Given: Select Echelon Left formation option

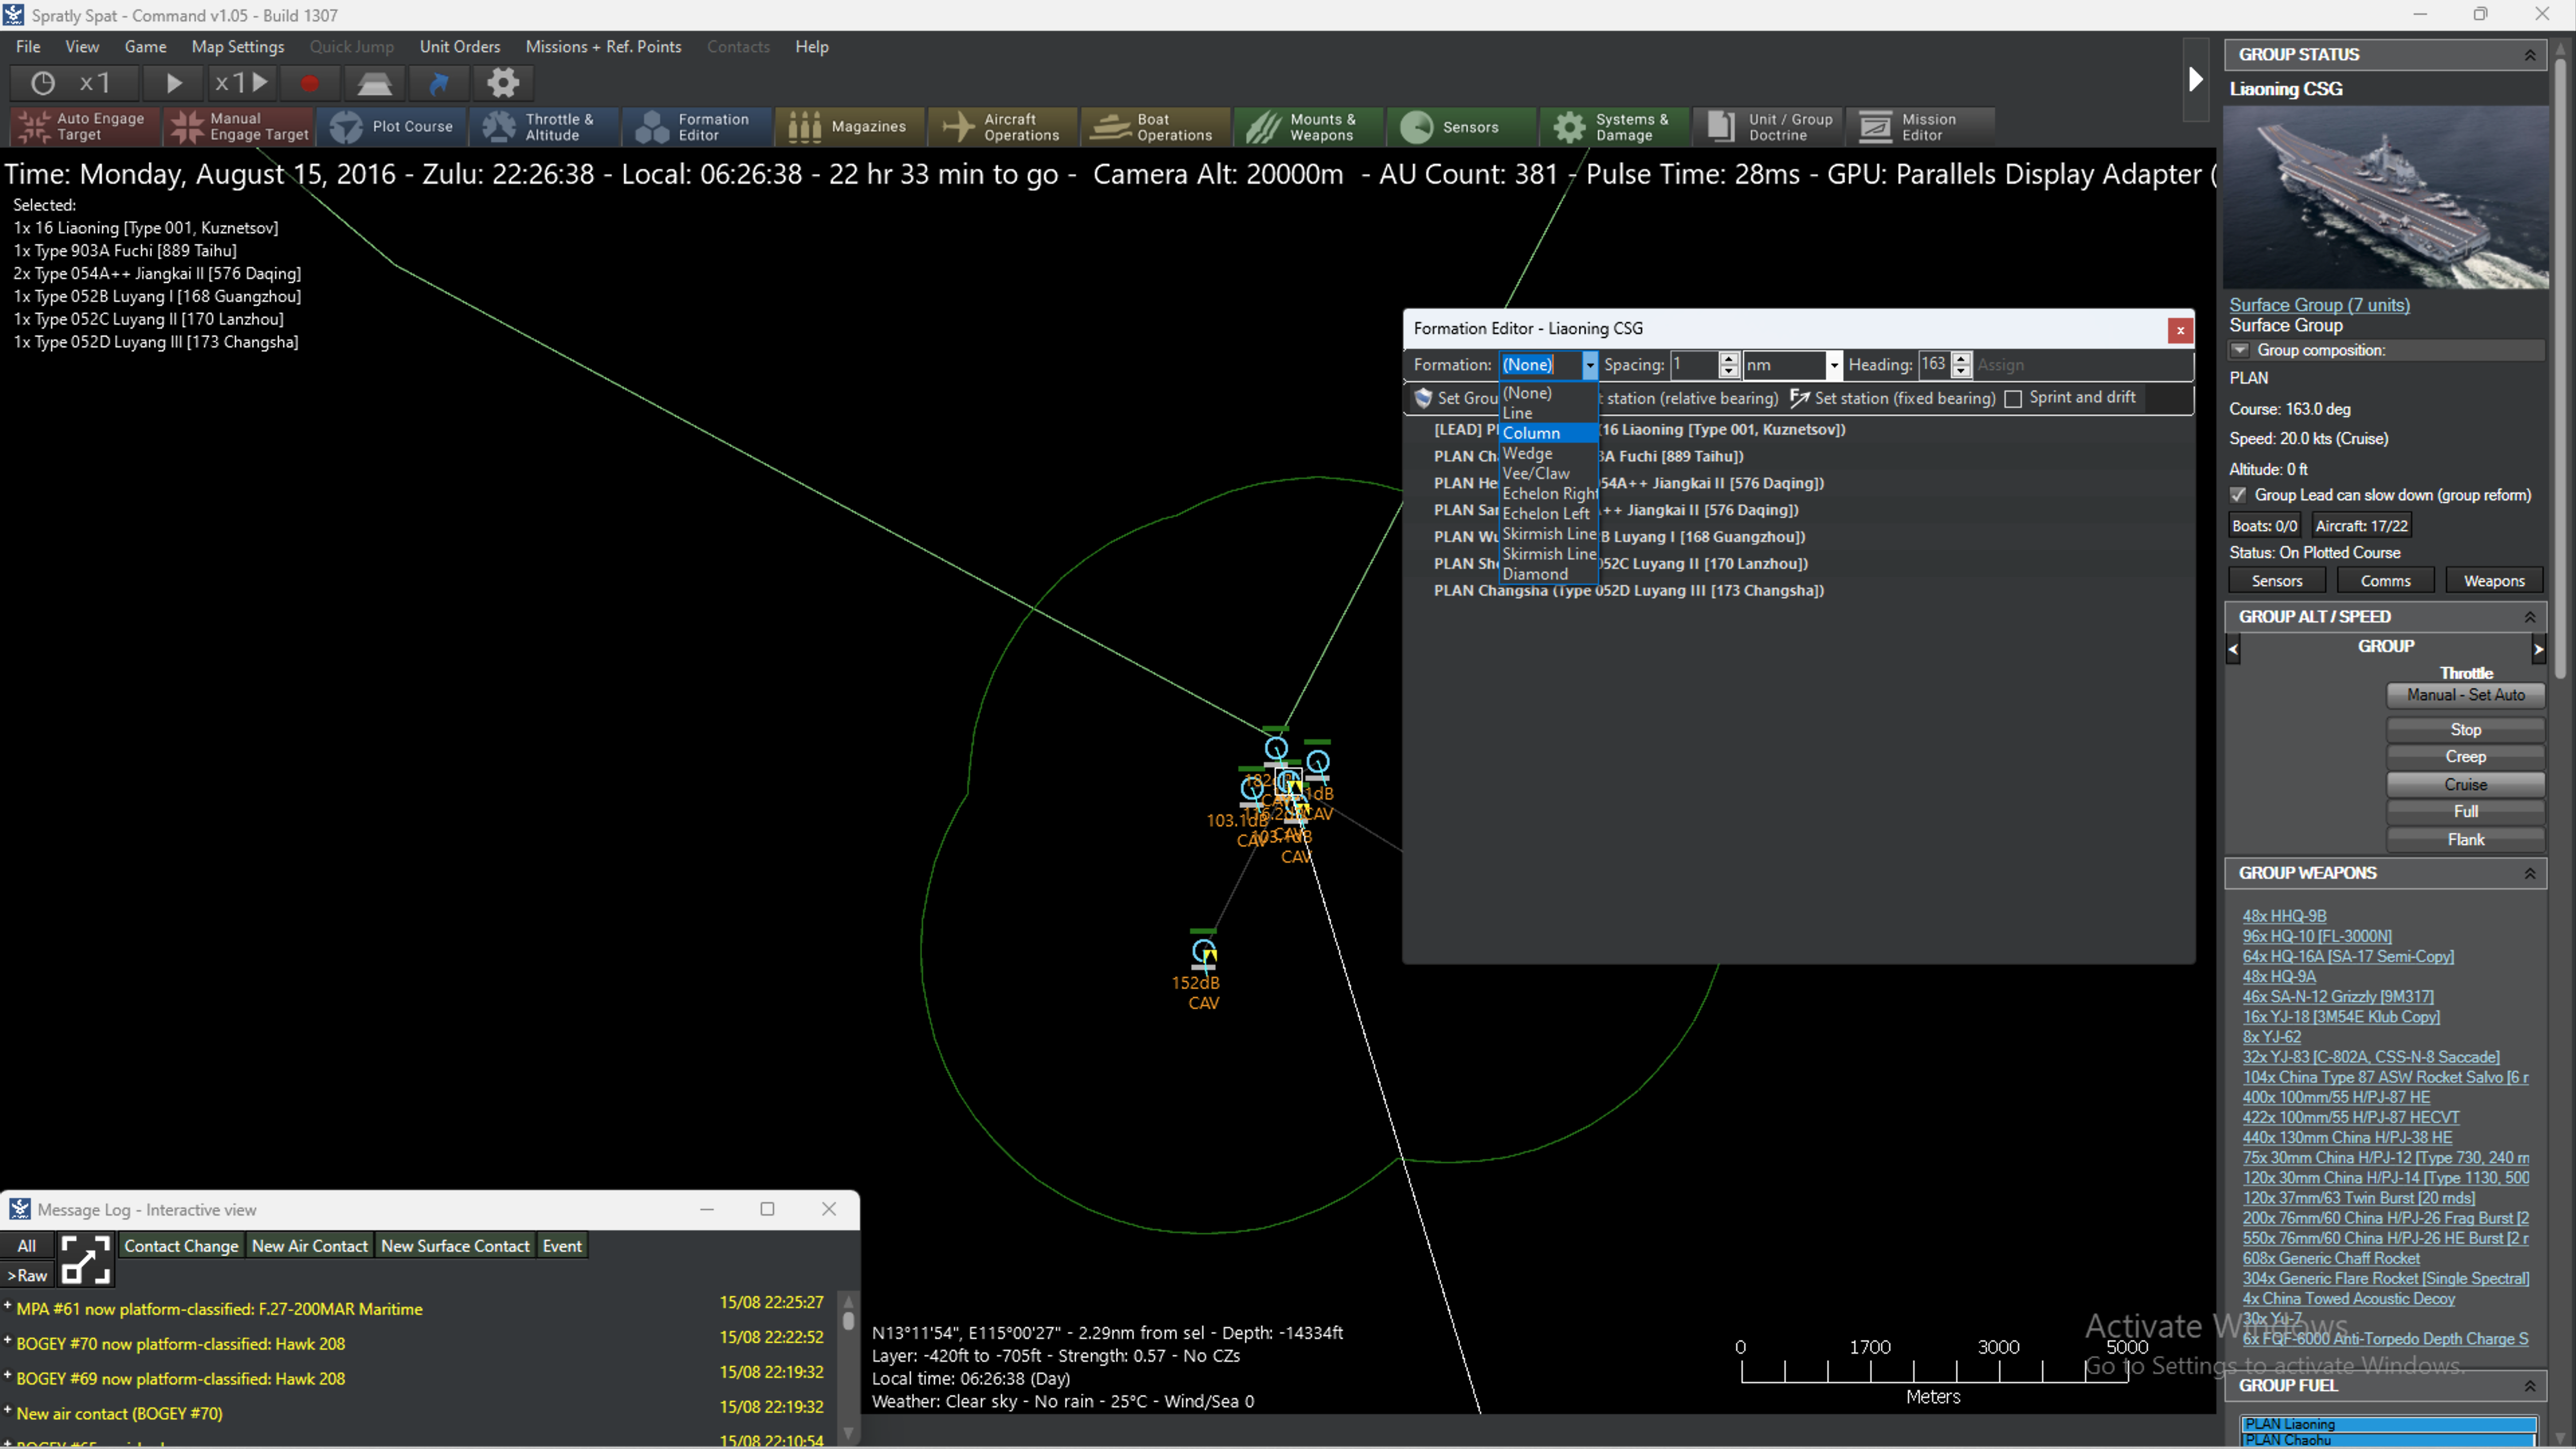Looking at the screenshot, I should (x=1548, y=514).
